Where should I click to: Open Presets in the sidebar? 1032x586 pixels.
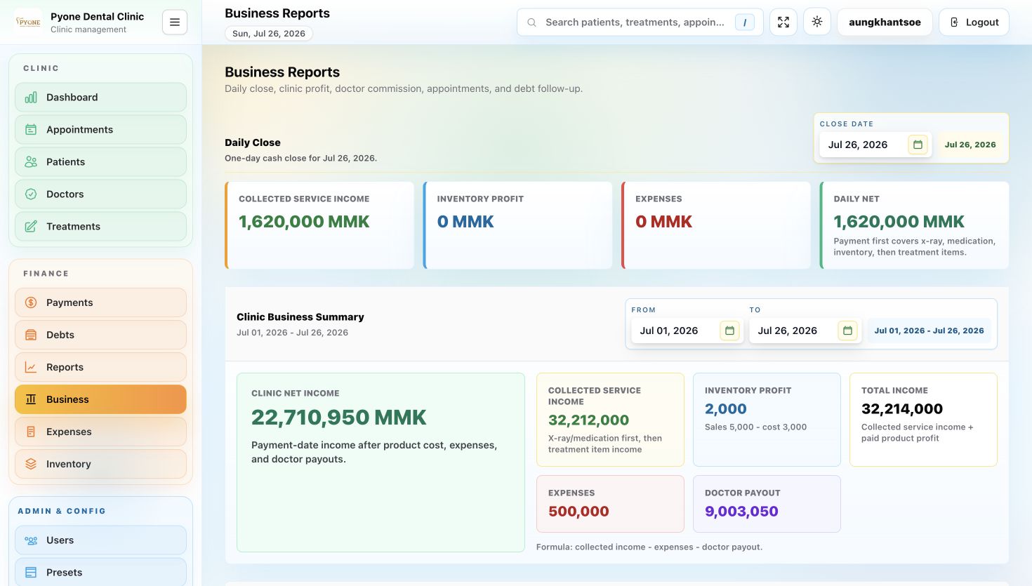(100, 572)
